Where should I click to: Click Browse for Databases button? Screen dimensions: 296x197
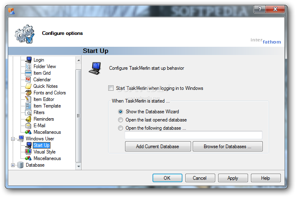pyautogui.click(x=228, y=147)
